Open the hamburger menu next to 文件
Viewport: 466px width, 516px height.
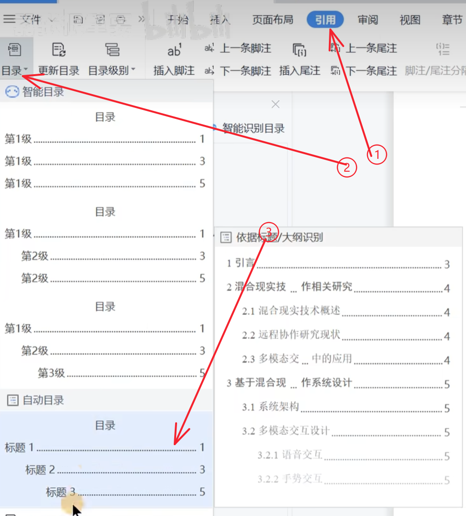pos(9,19)
